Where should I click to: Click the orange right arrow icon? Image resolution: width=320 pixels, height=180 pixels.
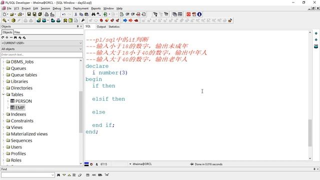click(x=130, y=20)
